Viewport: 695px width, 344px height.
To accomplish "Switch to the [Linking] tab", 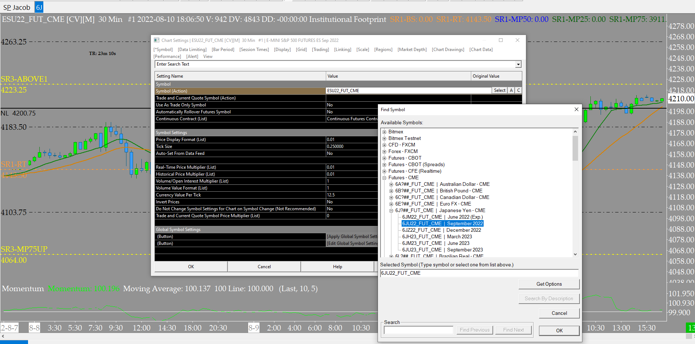I will point(343,50).
